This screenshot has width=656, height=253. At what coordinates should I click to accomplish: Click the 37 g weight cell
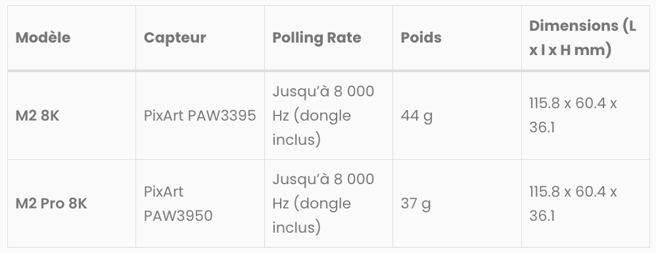[x=457, y=203]
